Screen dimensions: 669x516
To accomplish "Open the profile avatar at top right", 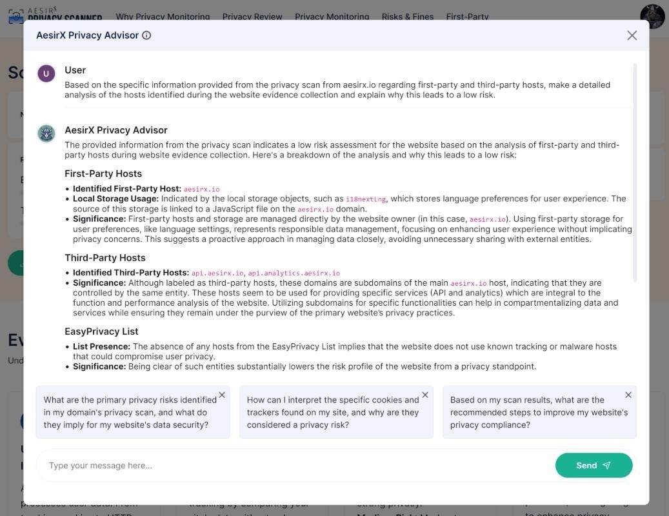I will pos(652,16).
